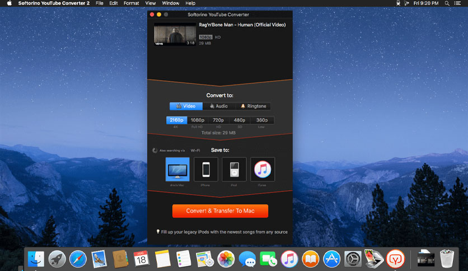Select the iPhone save destination
468x271 pixels.
206,169
